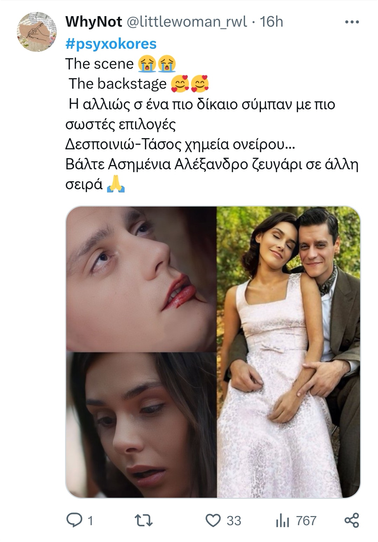Viewport: 378px width, 542px height.
Task: View the bottom-left dark-haired woman photo
Action: click(x=141, y=425)
